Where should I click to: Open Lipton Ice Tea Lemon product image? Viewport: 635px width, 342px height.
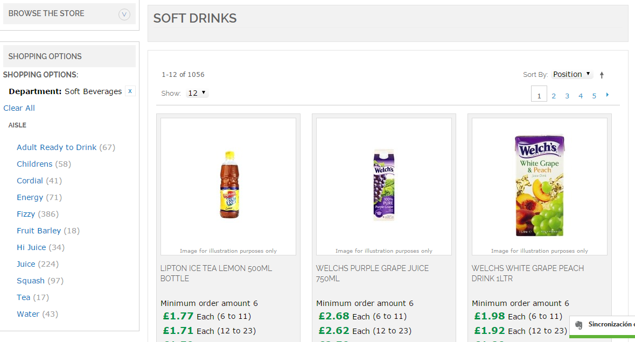tap(228, 185)
